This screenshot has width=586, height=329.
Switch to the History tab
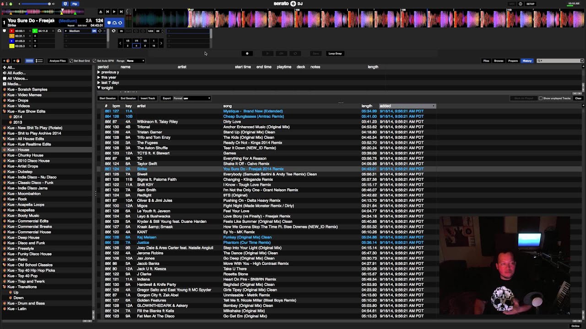point(527,61)
